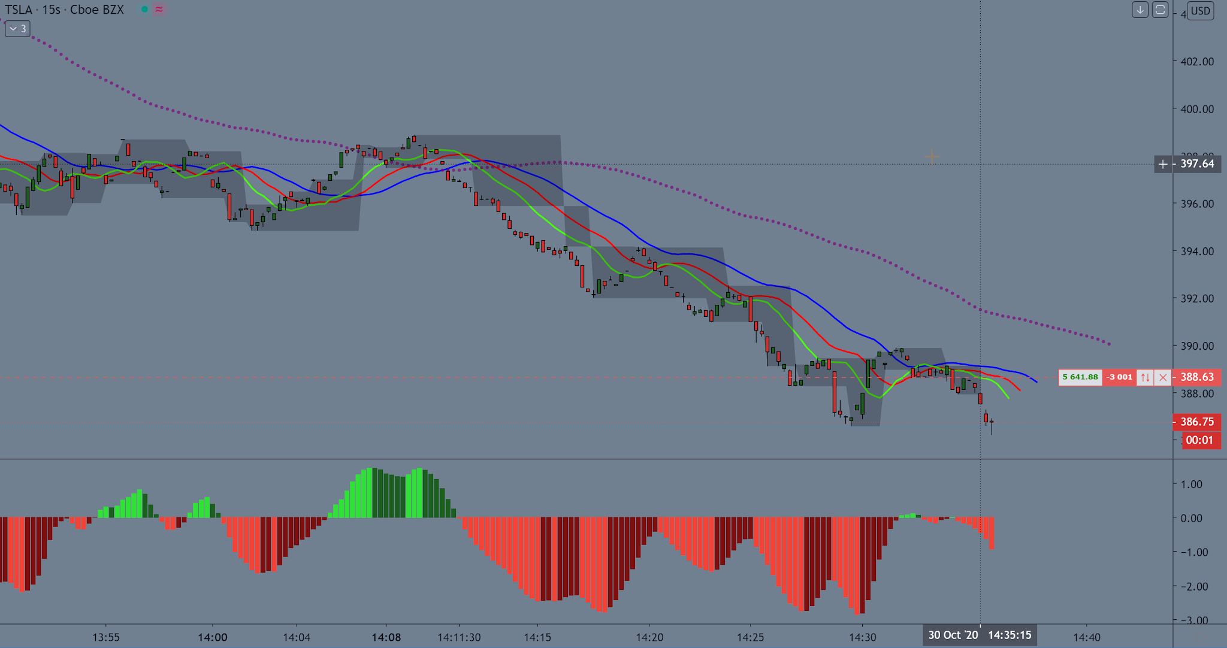Click the 14:08 time axis label
The width and height of the screenshot is (1227, 648).
[386, 637]
